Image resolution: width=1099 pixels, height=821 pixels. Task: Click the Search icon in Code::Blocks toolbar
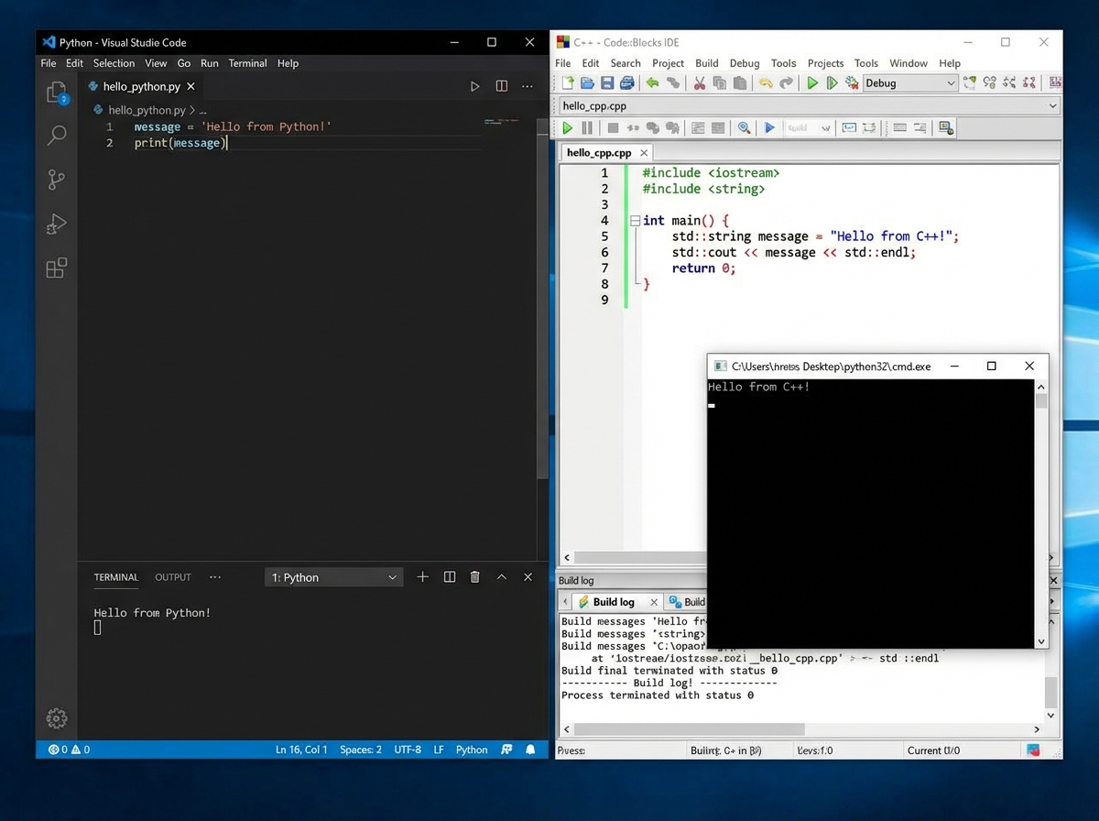744,127
